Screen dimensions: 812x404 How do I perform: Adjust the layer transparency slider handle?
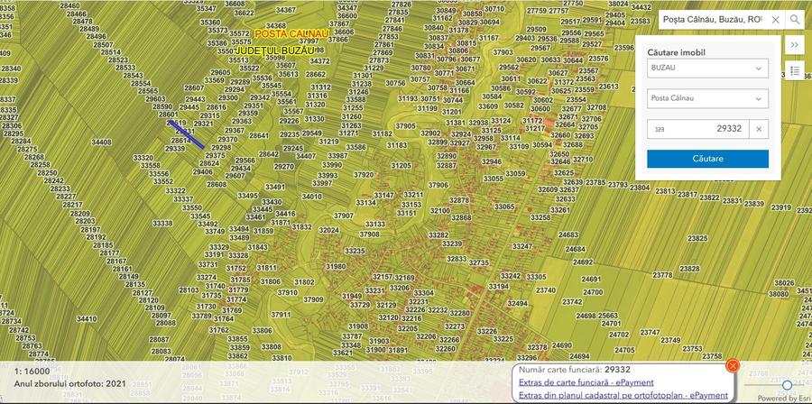point(787,385)
